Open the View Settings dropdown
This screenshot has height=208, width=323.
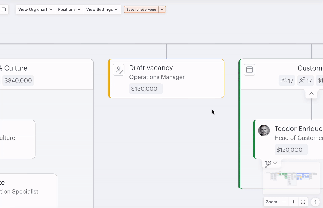102,9
